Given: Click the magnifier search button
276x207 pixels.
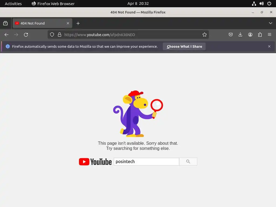Looking at the screenshot, I should [x=188, y=162].
